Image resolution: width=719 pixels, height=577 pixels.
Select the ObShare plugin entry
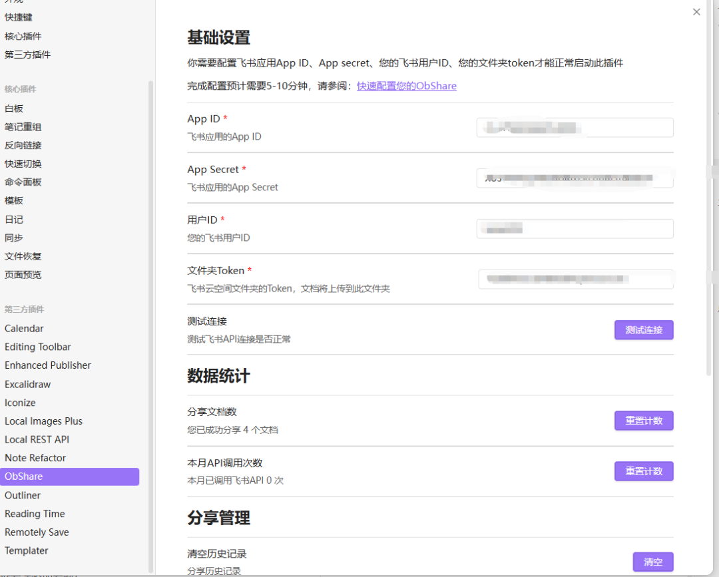(x=70, y=476)
